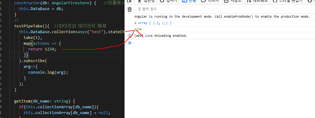
Task: Place cursor on take(1) line in editor
Action: point(33,38)
